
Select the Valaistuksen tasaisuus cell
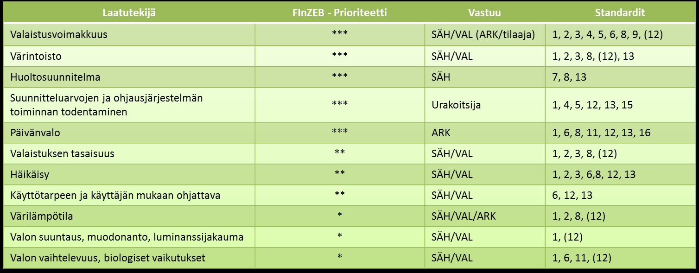click(x=129, y=153)
